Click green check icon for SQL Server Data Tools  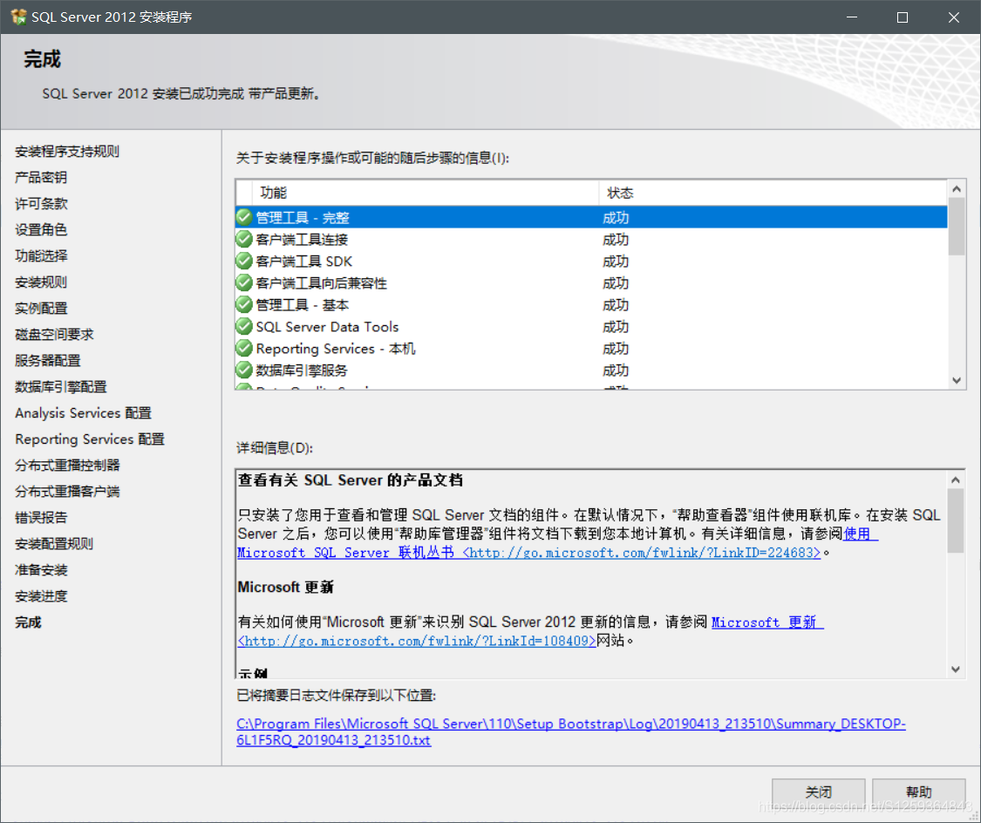[x=244, y=326]
